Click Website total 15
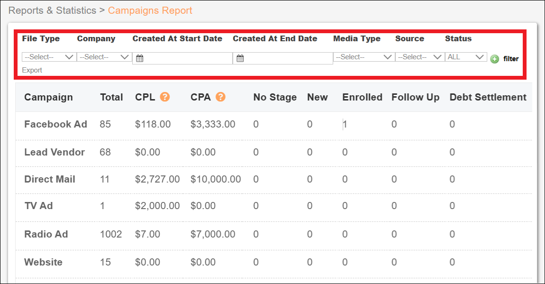This screenshot has height=284, width=545. point(105,262)
